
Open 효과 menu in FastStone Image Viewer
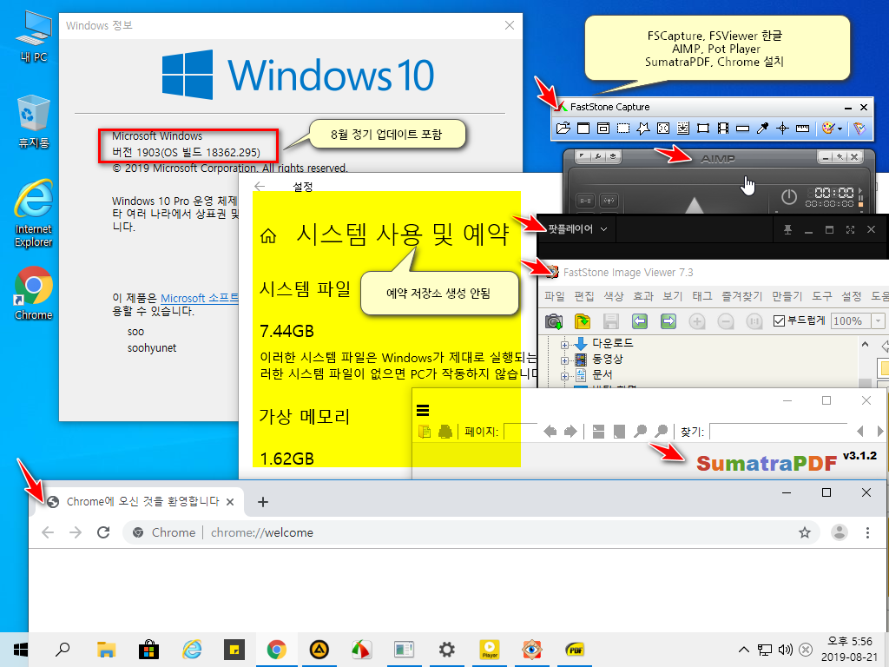point(643,296)
